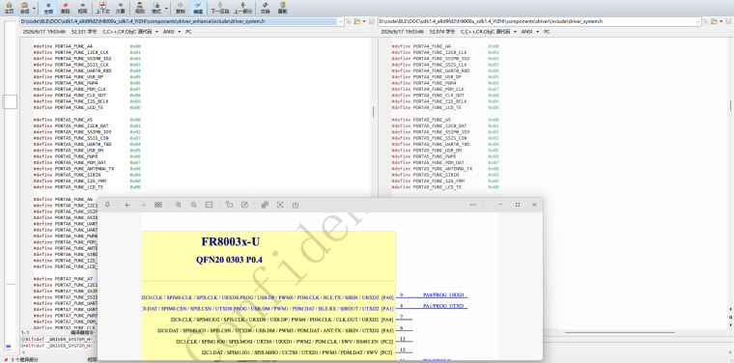Toggle Edit (编辑) mode button
The image size is (734, 363).
(x=198, y=8)
